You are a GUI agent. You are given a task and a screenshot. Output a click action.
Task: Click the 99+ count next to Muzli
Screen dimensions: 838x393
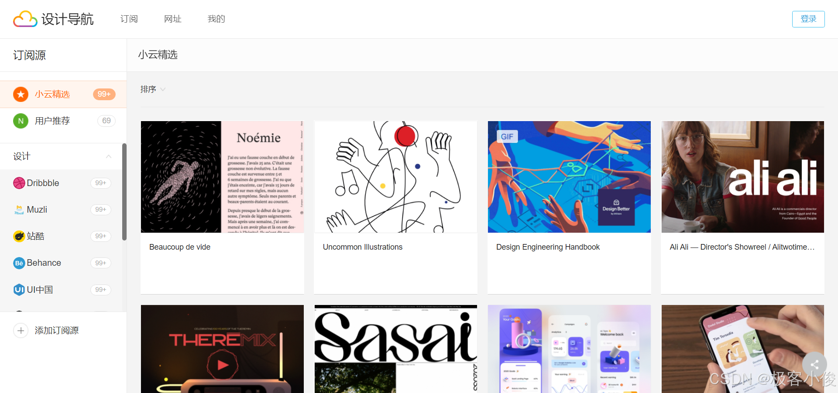(101, 210)
